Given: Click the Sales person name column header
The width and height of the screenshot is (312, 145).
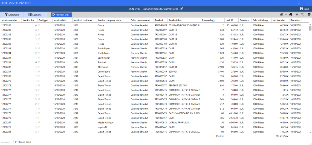Looking at the screenshot, I should coord(142,20).
